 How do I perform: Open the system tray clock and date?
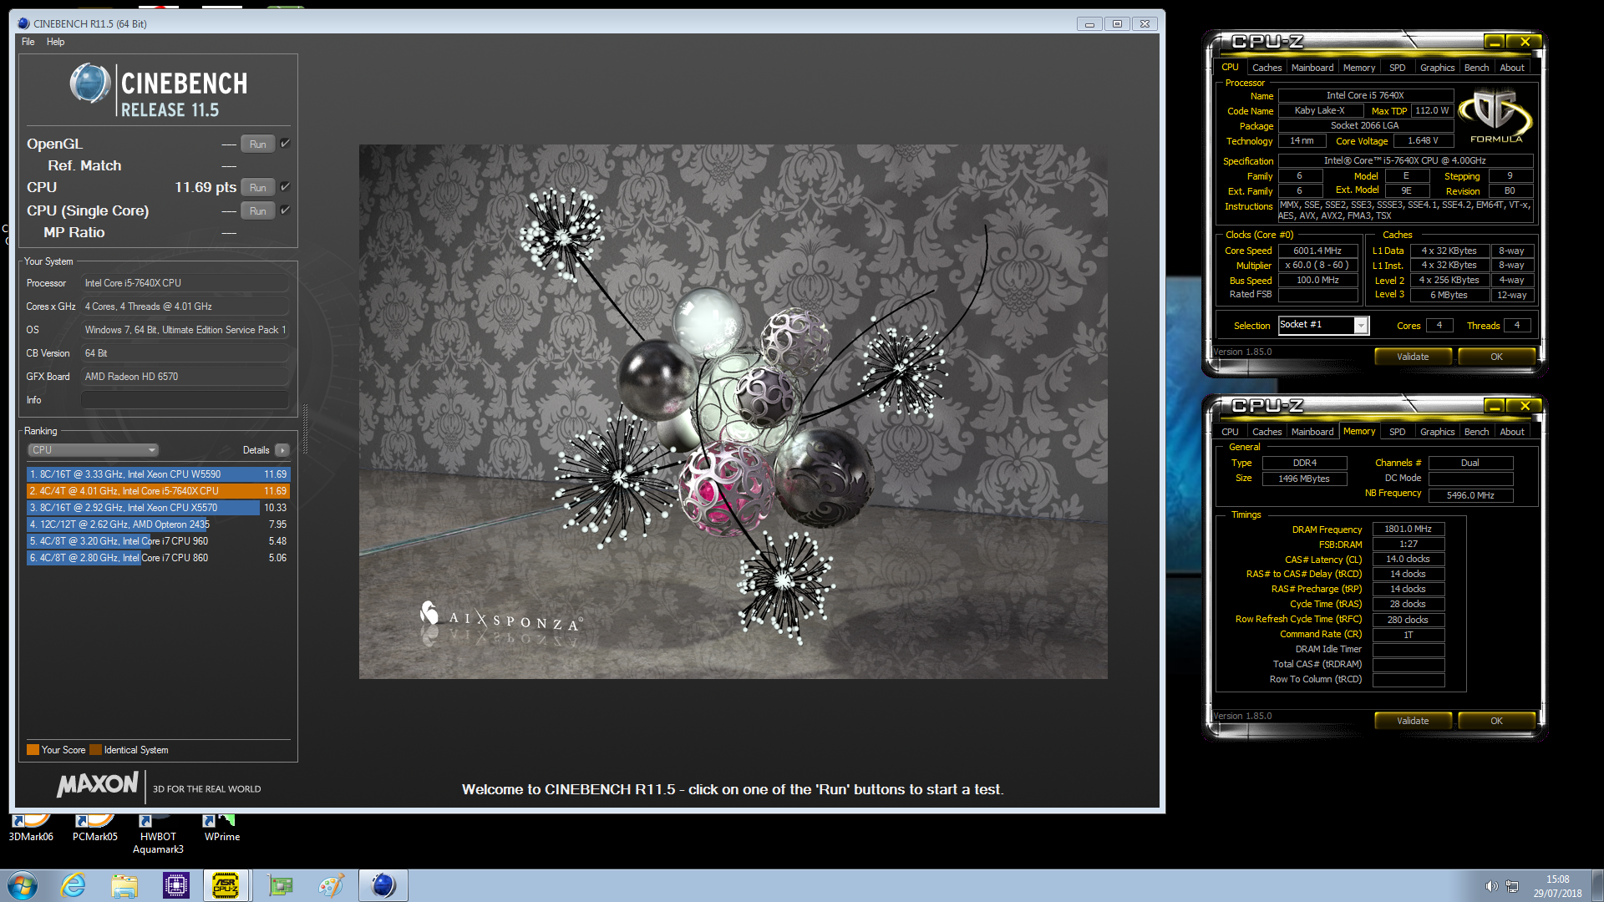1557,886
